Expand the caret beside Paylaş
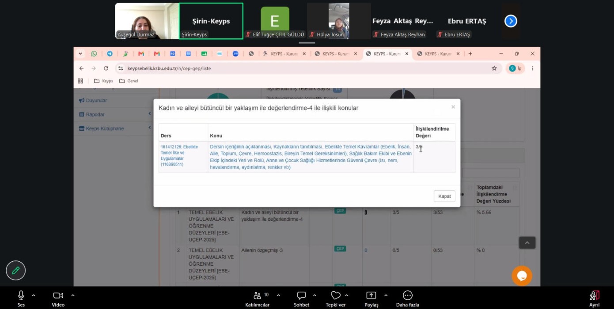Screen dimensions: 614x309 pos(386,295)
